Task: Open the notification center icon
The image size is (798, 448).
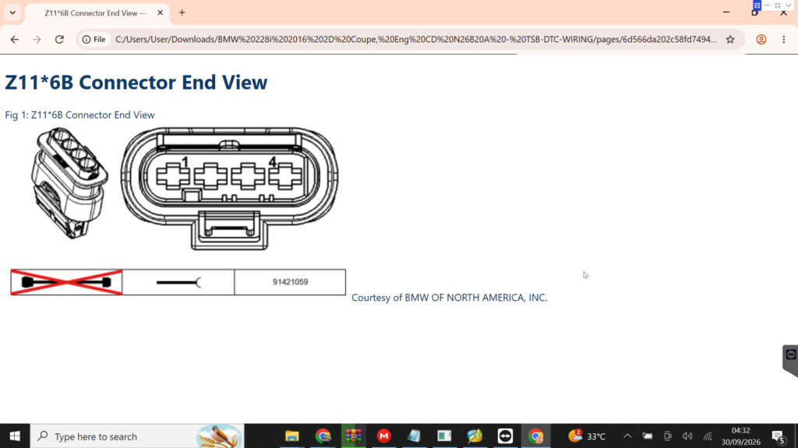Action: coord(778,437)
